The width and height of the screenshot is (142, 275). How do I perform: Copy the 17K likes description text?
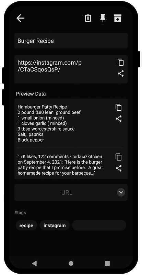pyautogui.click(x=119, y=157)
